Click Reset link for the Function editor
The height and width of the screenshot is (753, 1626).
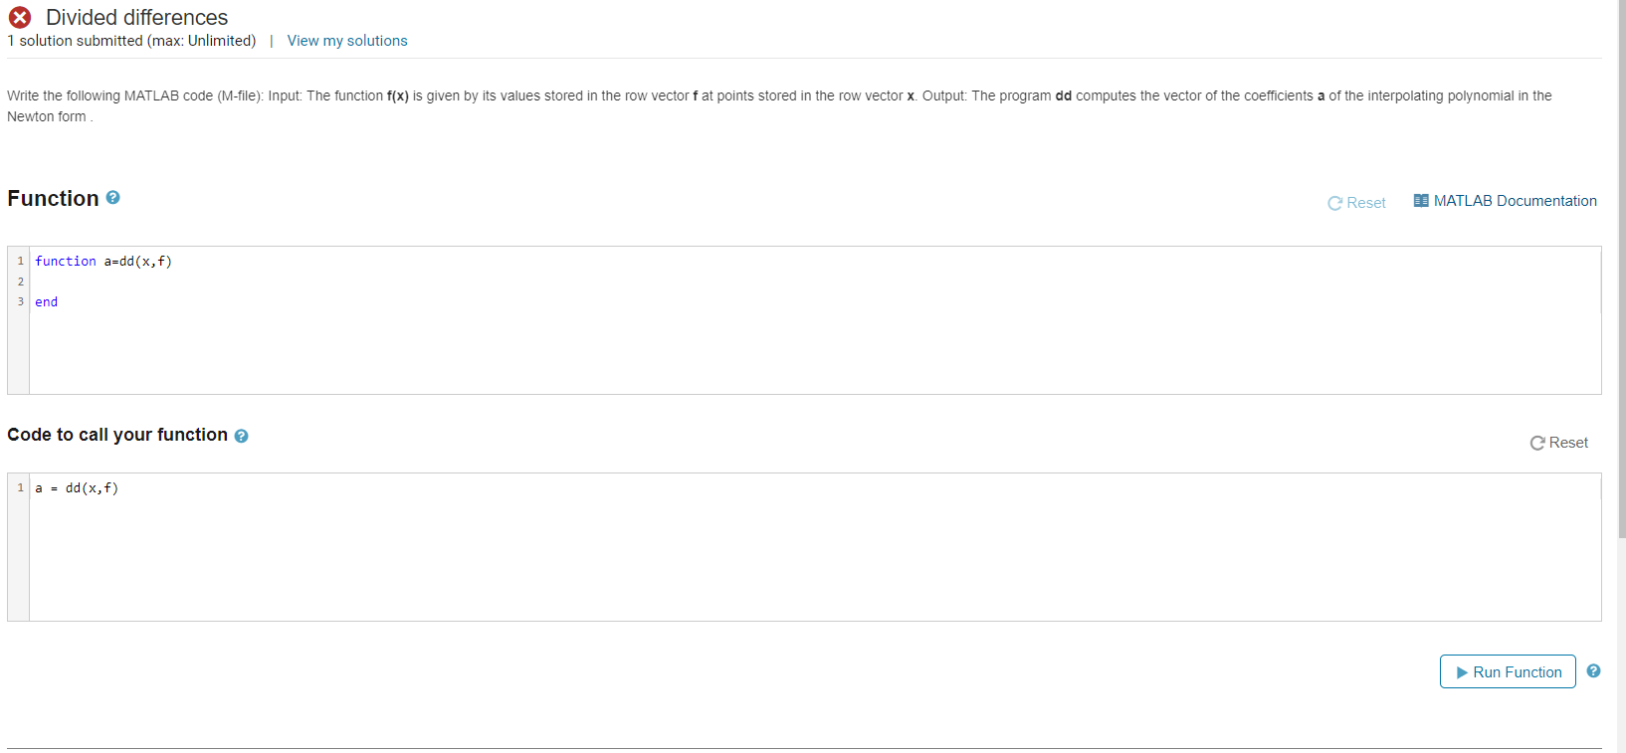(1366, 202)
